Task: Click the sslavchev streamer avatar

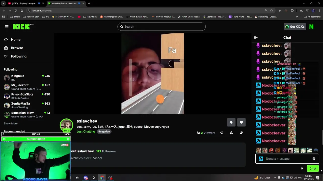Action: pos(66,125)
